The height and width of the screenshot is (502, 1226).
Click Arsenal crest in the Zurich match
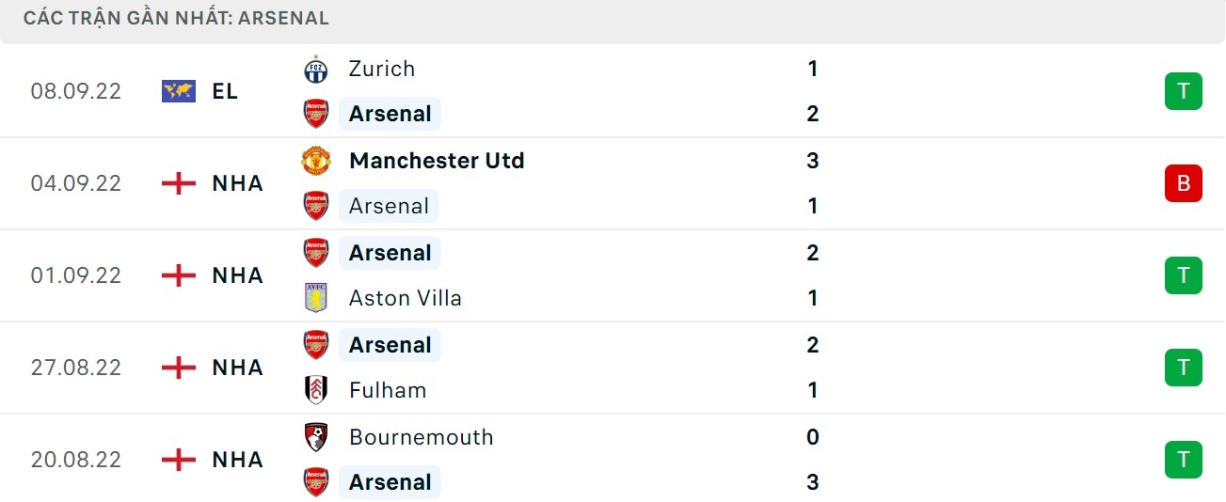coord(316,114)
